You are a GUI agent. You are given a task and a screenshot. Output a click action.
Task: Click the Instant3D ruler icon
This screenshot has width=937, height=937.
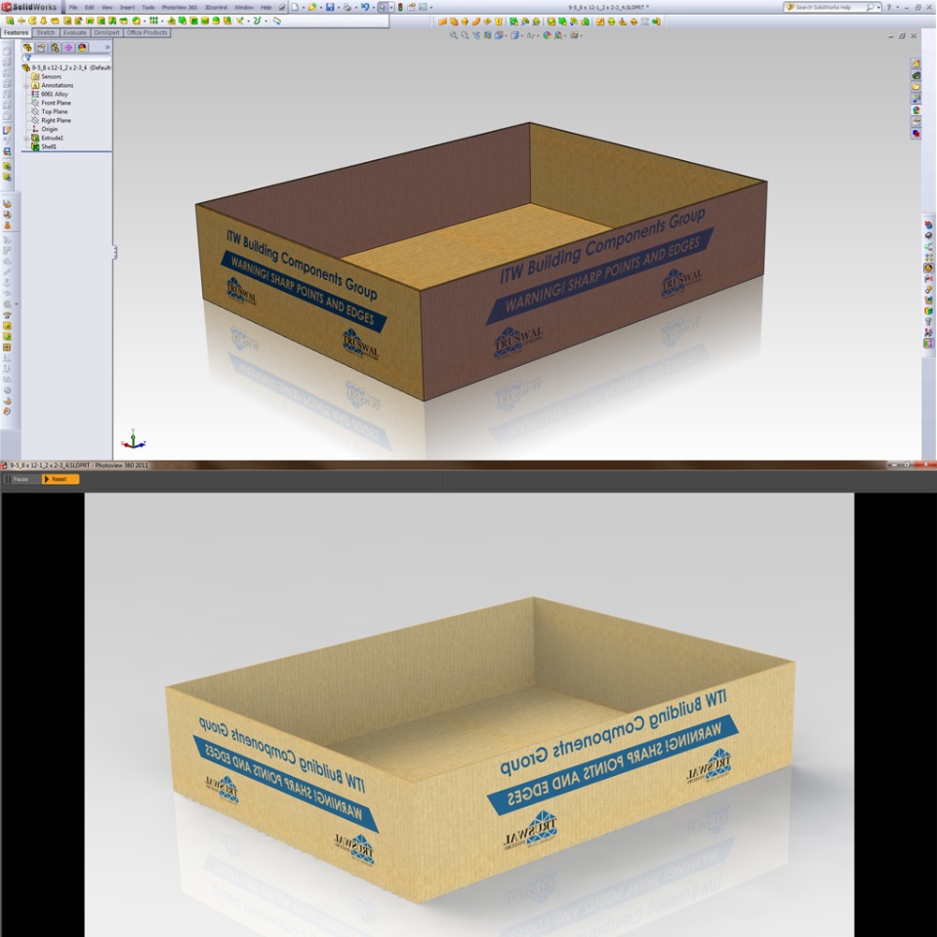tap(276, 20)
